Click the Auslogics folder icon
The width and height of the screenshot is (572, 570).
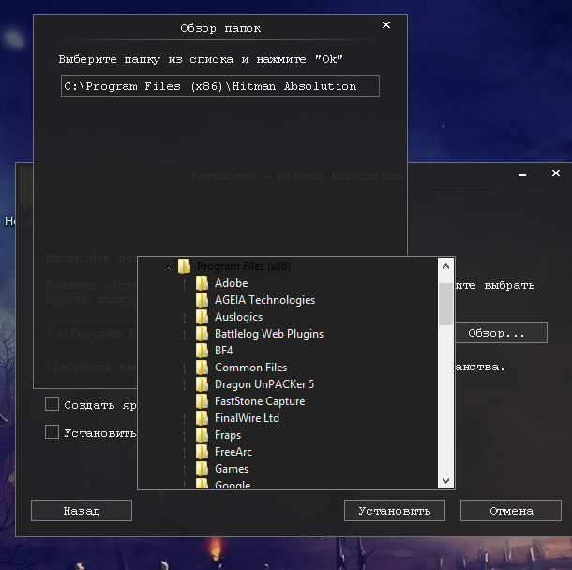[x=202, y=317]
